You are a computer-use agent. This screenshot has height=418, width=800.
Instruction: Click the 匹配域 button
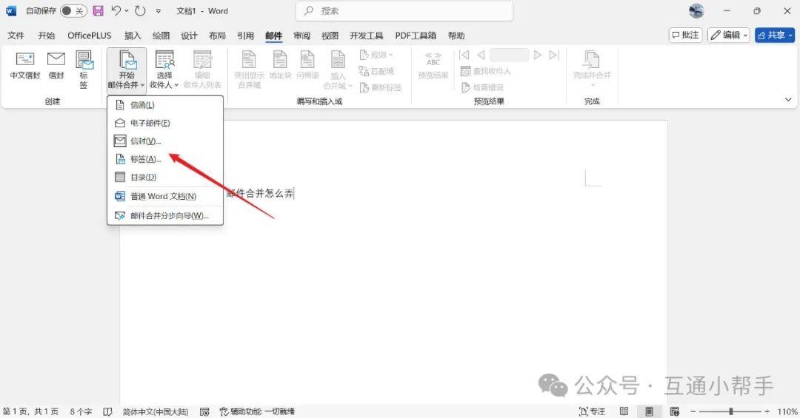pos(376,71)
